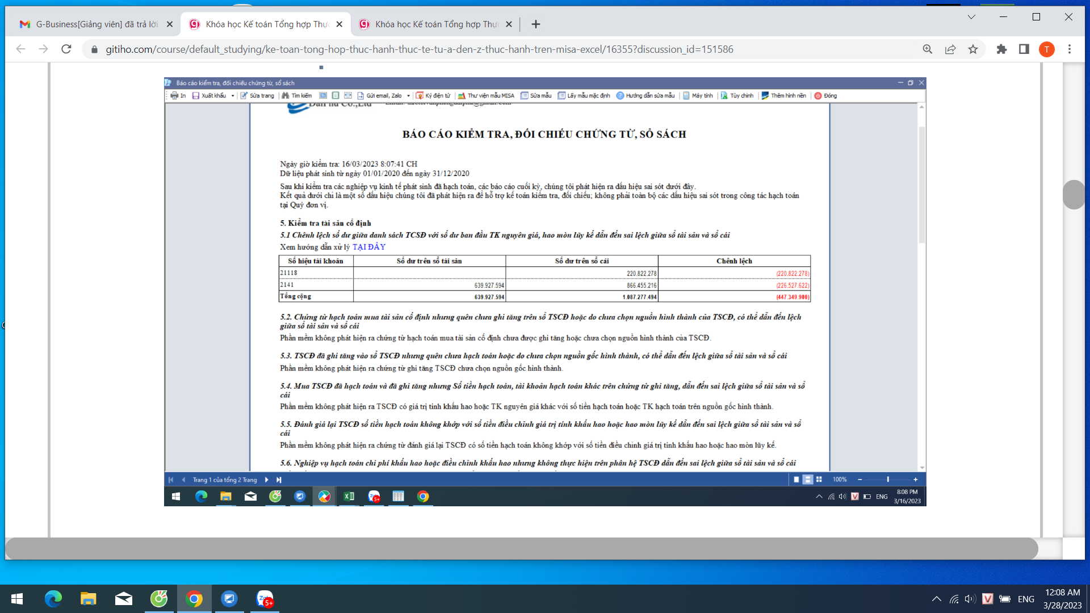Click the table row for account 21118

tap(544, 273)
